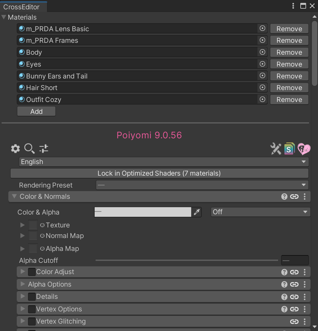Click link icon on Alpha Options row
The height and width of the screenshot is (331, 318).
click(294, 284)
